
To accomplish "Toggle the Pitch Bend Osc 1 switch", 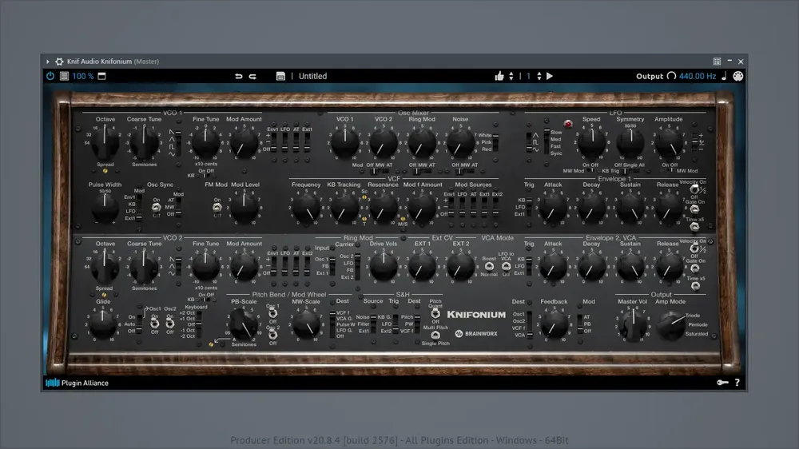I will click(273, 314).
